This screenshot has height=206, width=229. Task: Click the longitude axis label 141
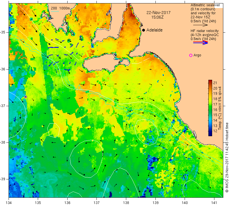(214, 203)
